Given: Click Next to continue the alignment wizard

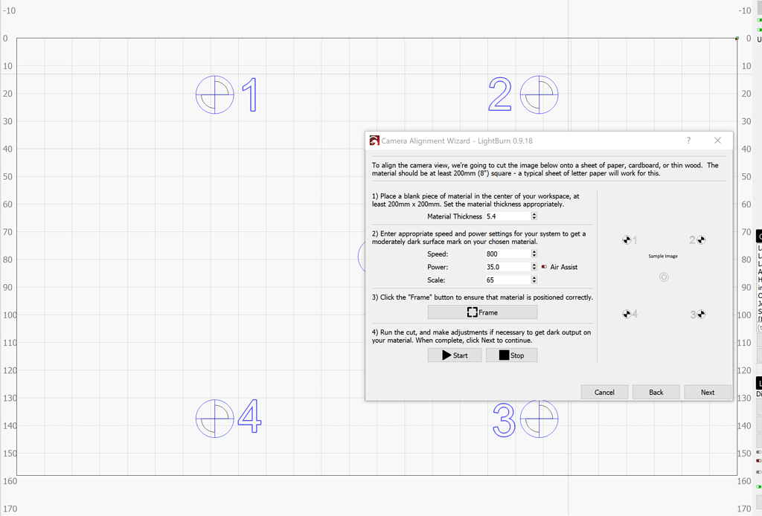Looking at the screenshot, I should click(707, 392).
